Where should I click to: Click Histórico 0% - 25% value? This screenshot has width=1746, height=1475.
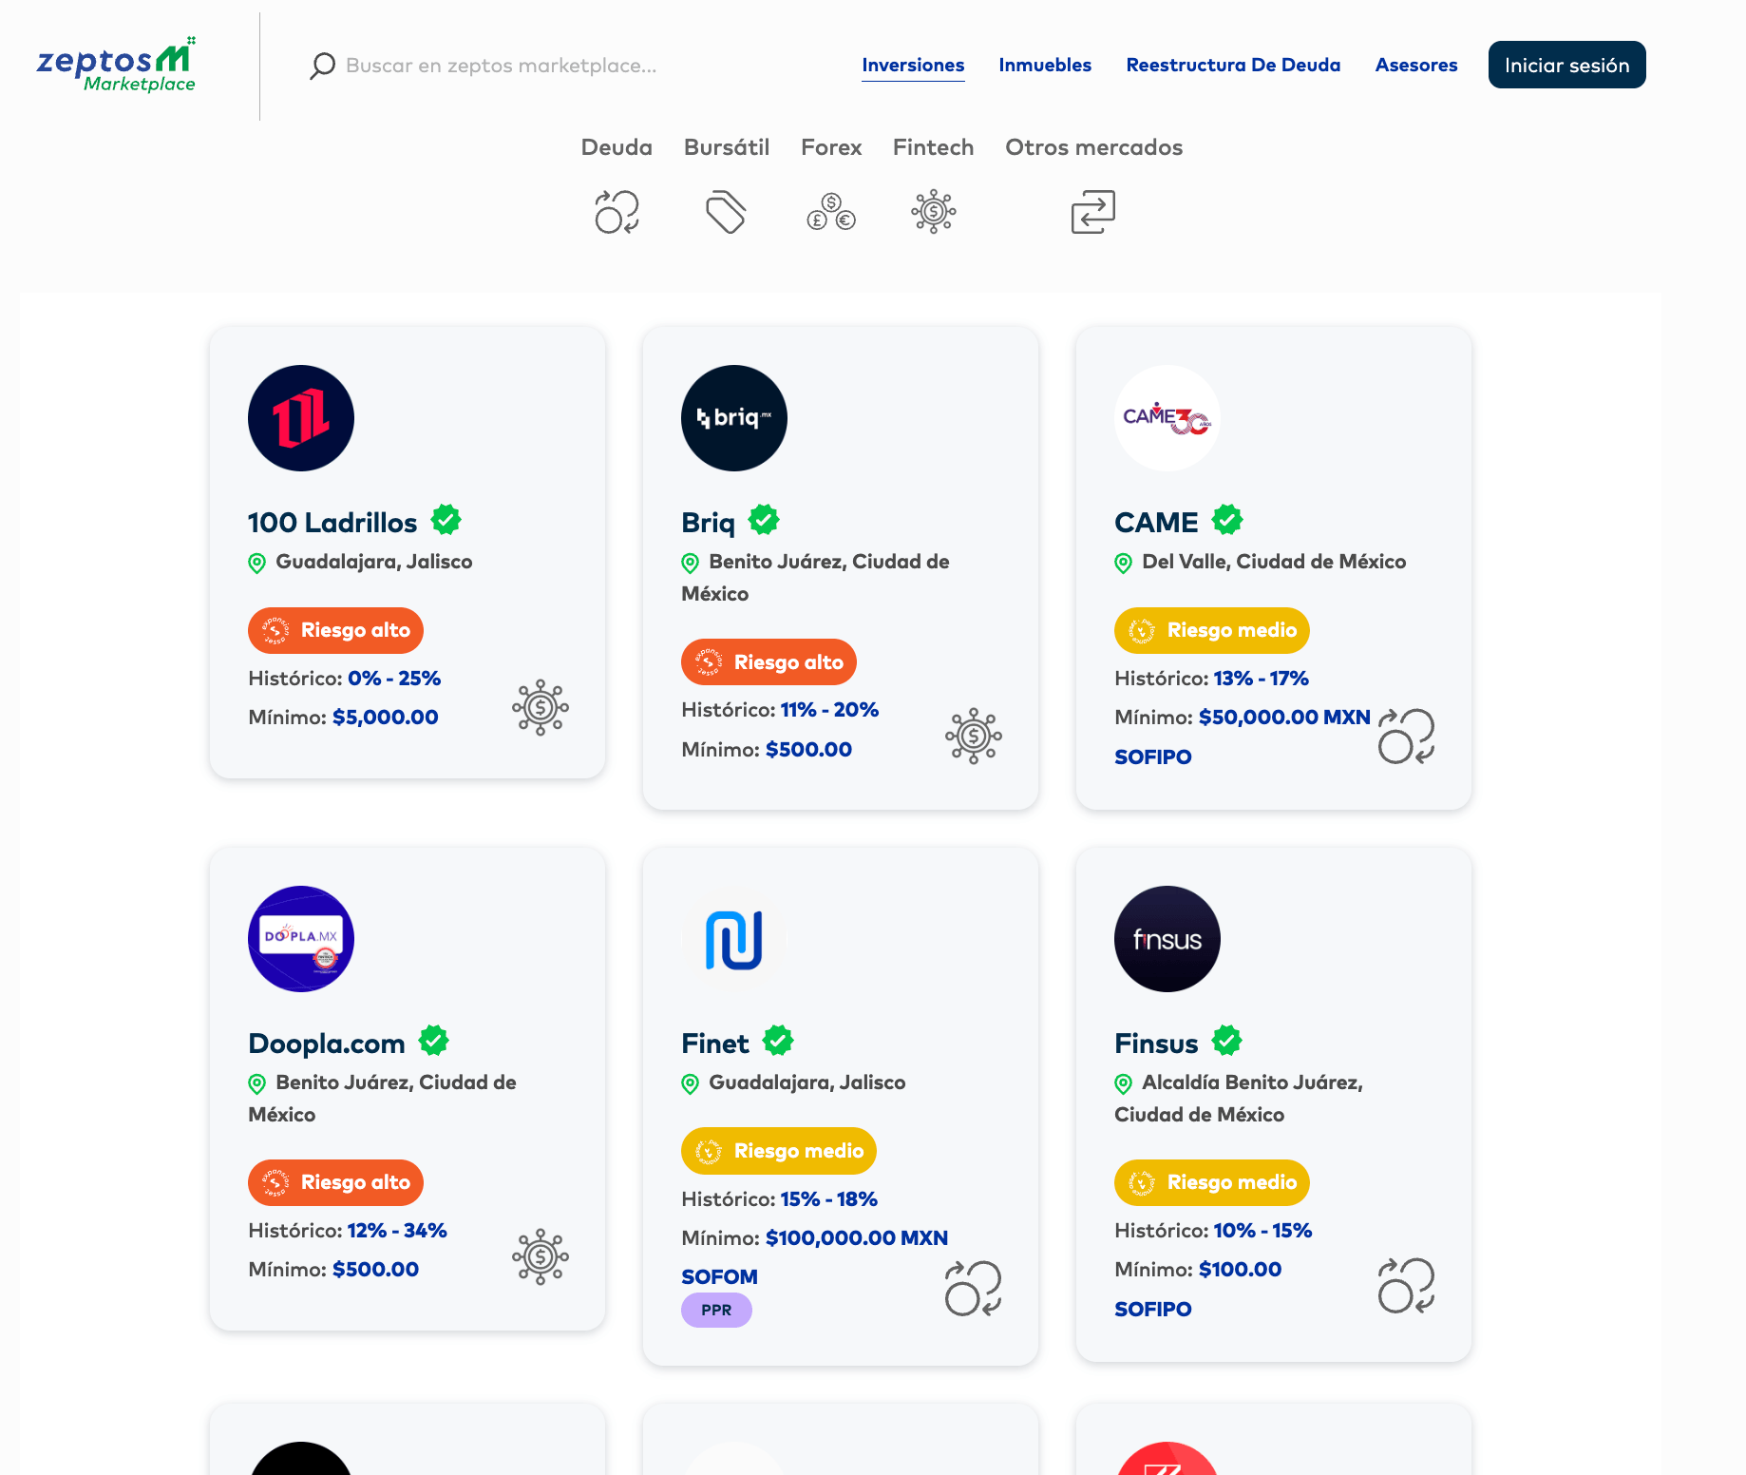394,678
